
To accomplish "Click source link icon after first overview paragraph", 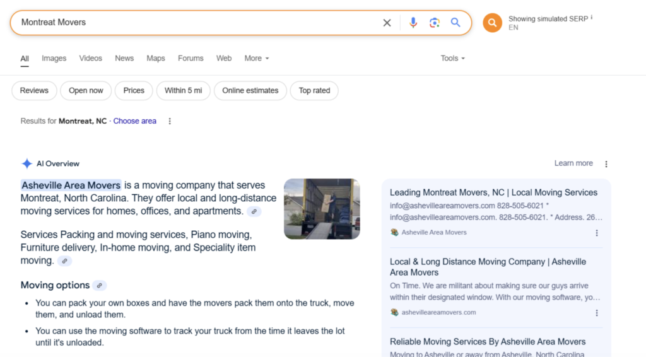I will coord(254,212).
